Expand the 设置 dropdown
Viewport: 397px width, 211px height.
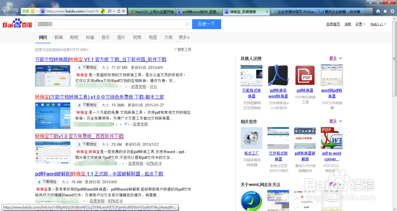pos(360,24)
